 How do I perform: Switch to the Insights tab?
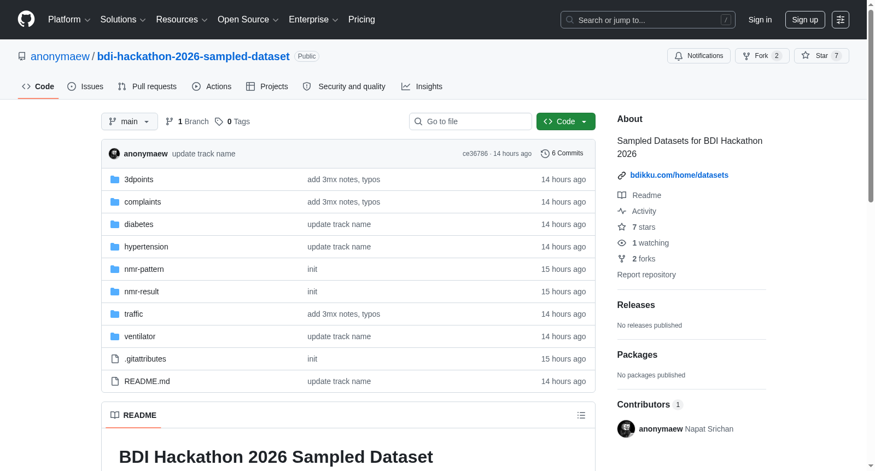422,86
